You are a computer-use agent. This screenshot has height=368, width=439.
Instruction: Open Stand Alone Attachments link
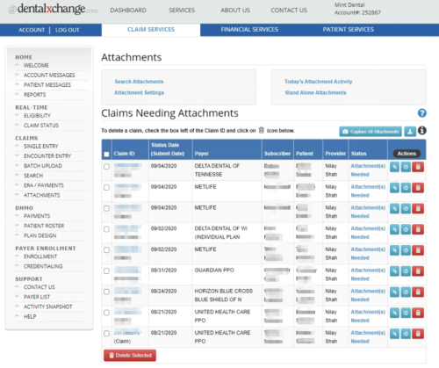315,92
